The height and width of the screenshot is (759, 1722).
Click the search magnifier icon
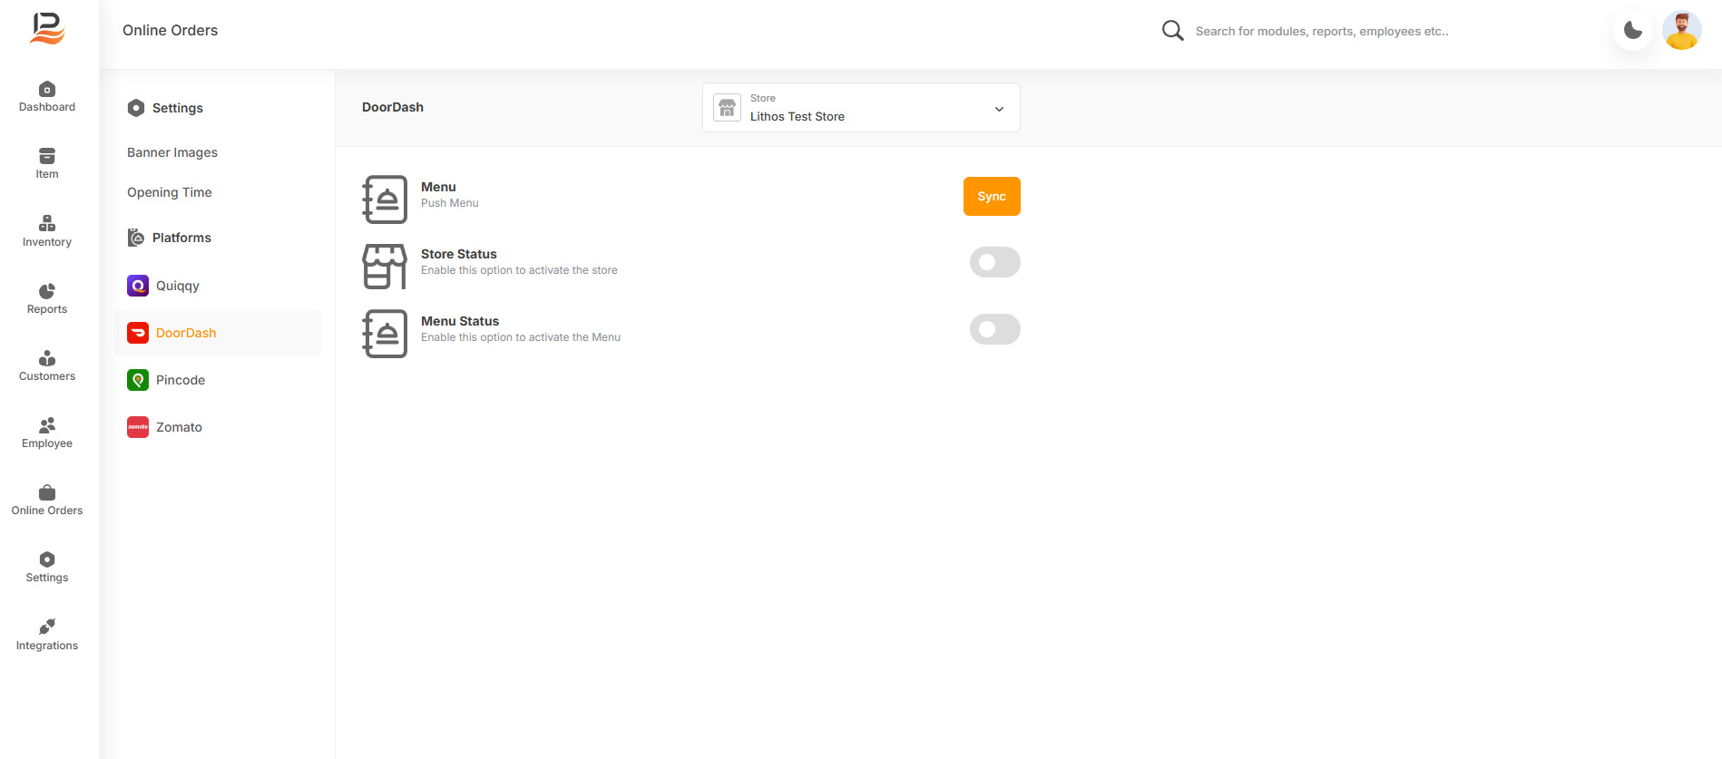(1172, 31)
